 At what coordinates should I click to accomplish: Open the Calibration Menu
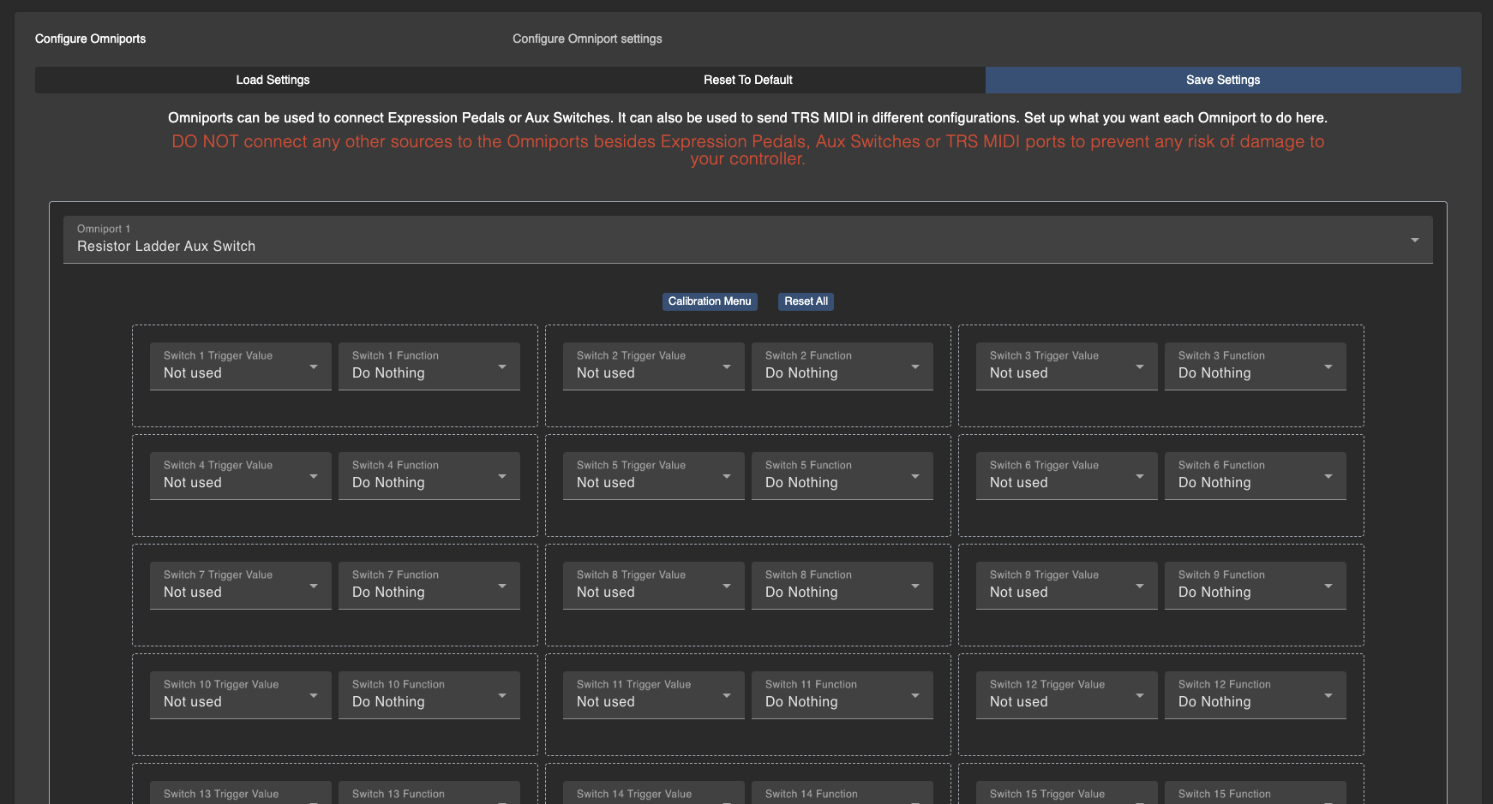coord(709,301)
